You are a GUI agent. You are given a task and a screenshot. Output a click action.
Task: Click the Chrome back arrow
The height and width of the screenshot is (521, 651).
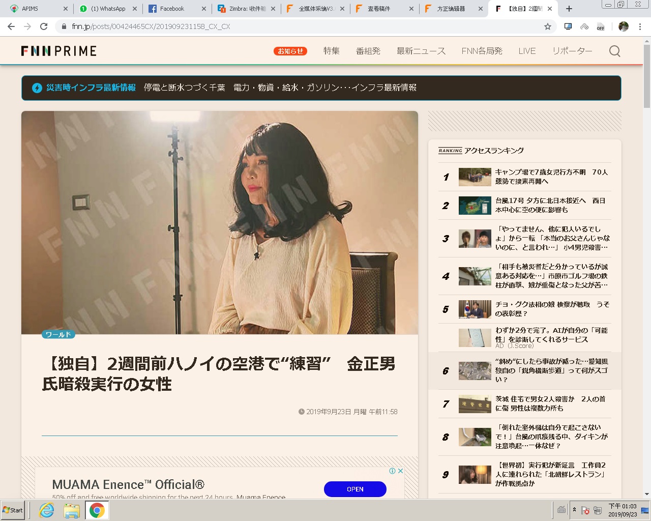coord(11,26)
